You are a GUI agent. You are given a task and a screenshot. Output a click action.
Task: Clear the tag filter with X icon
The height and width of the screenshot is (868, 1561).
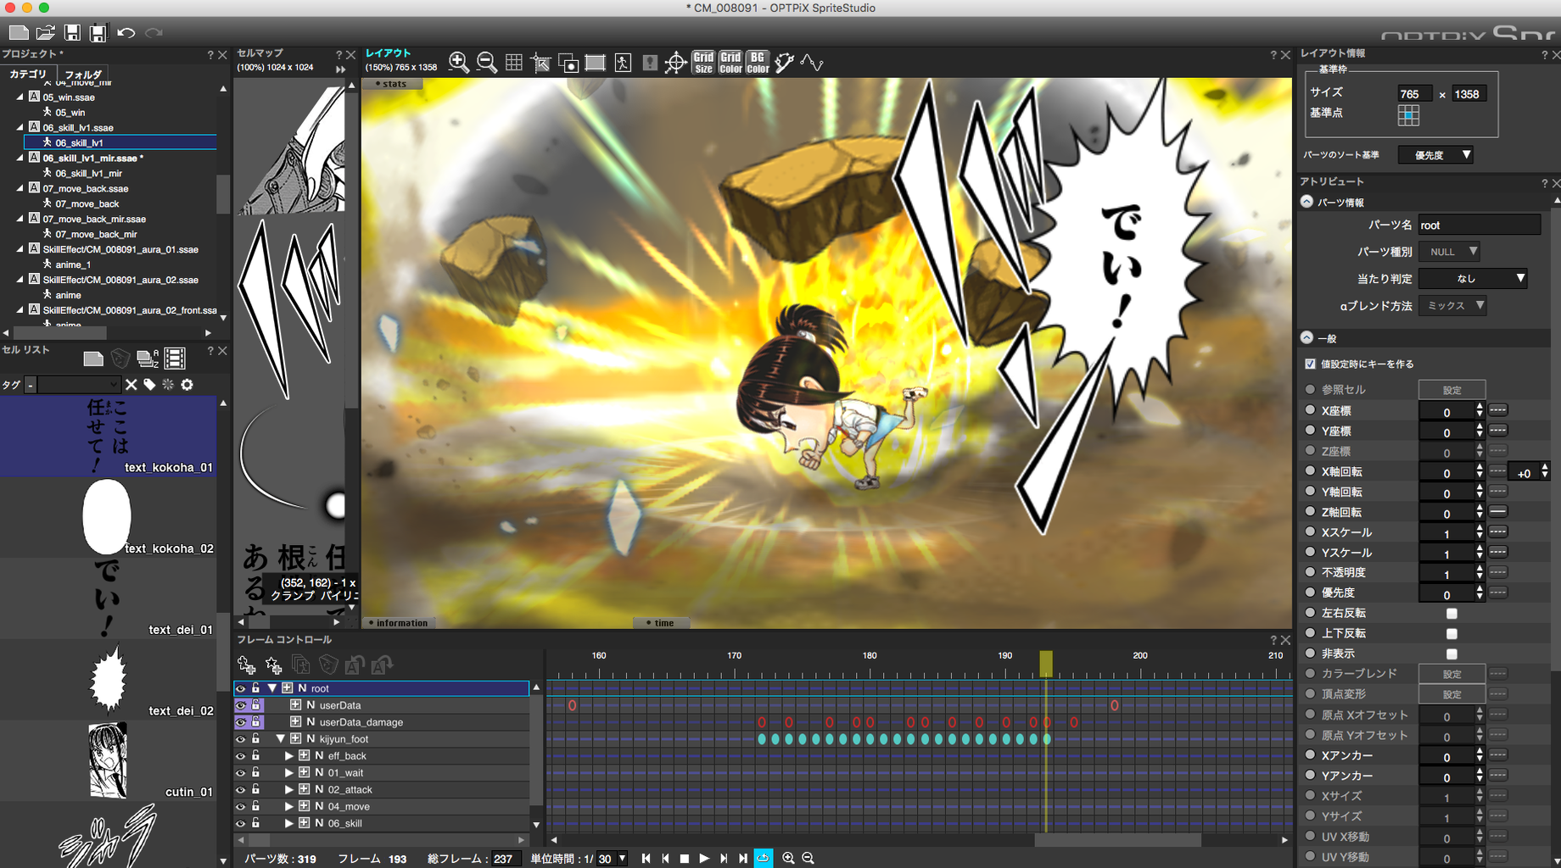131,385
